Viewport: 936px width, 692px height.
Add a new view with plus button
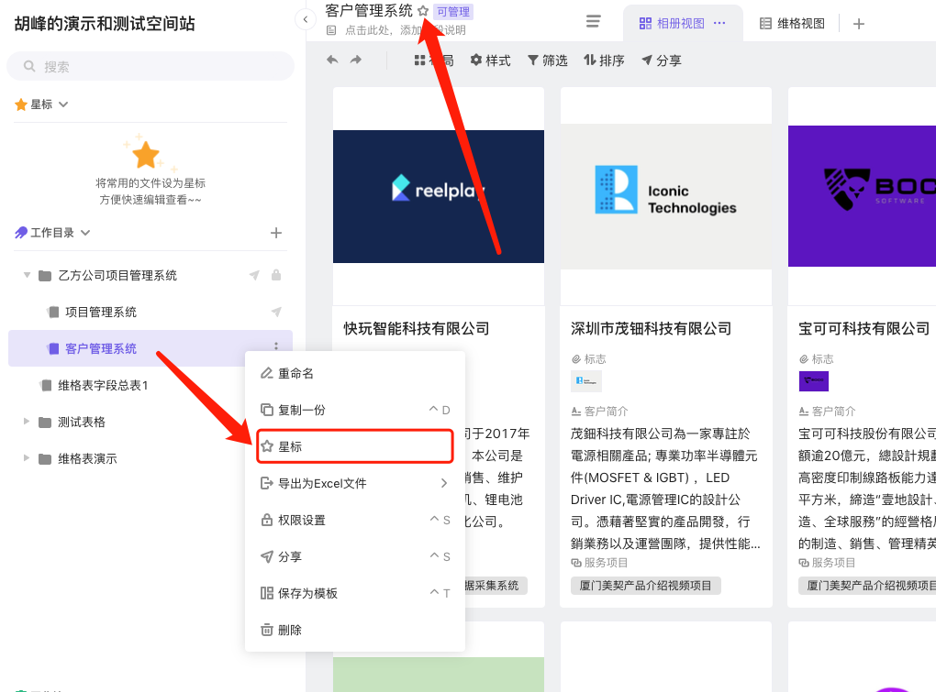(858, 24)
